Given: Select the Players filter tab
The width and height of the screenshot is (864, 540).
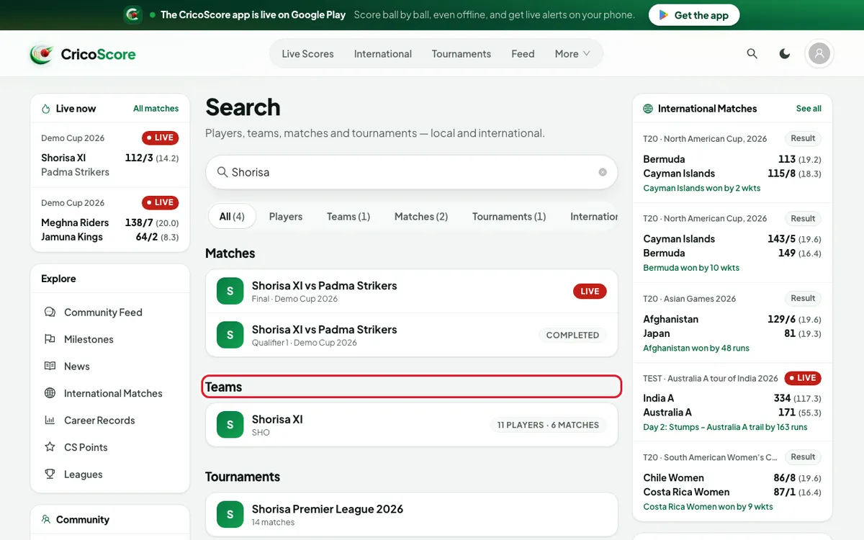Looking at the screenshot, I should (286, 217).
